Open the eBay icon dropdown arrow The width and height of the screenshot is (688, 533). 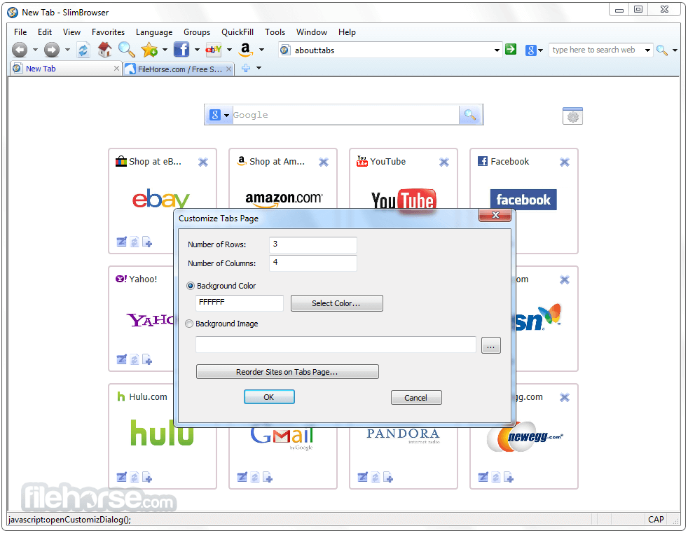point(229,50)
